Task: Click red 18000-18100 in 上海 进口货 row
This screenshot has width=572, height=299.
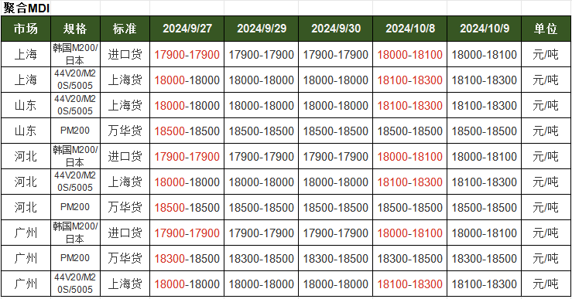Action: [410, 55]
